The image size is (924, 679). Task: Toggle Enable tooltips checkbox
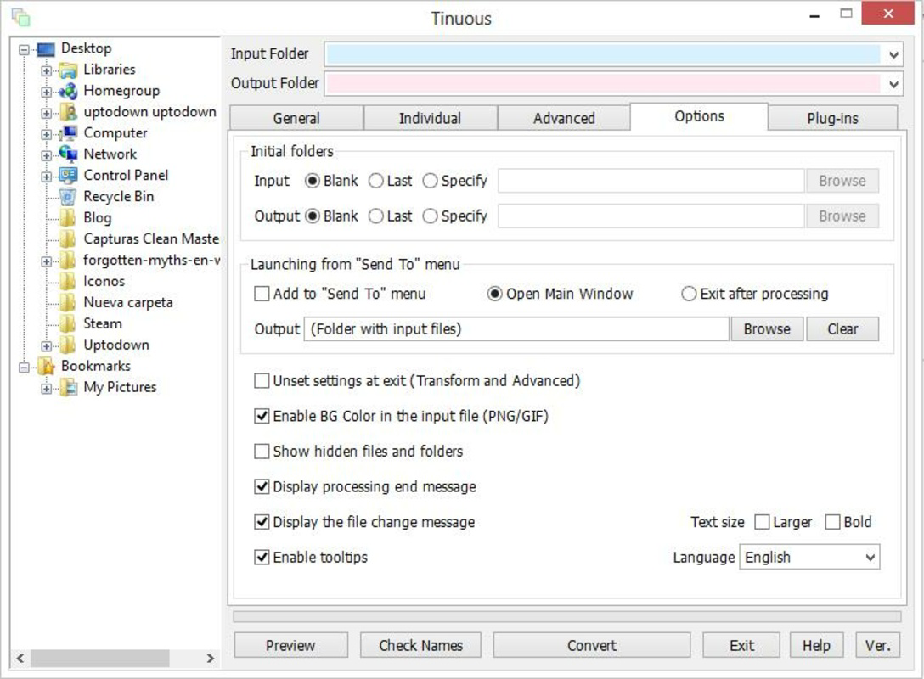point(262,557)
